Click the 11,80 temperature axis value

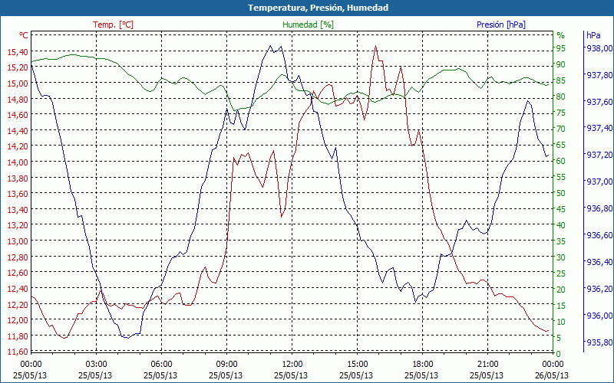click(18, 336)
